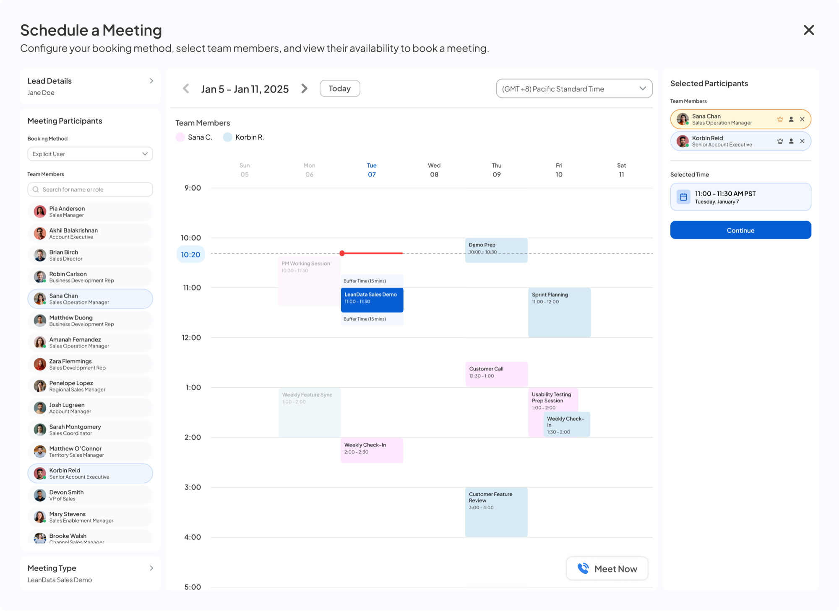Select Matthew Duong from team members
Viewport: 839px width, 611px height.
click(90, 321)
